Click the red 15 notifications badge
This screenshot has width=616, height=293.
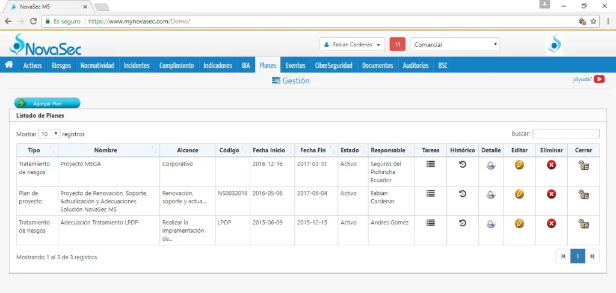point(397,45)
